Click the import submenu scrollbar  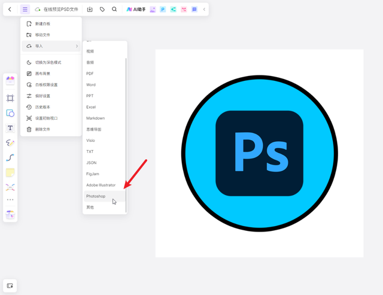pyautogui.click(x=126, y=135)
